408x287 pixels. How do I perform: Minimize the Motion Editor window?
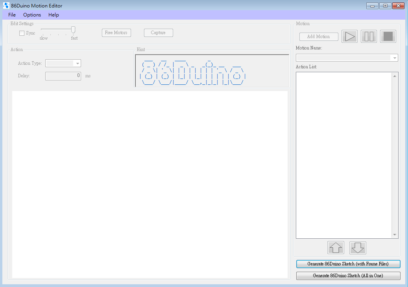click(x=372, y=6)
